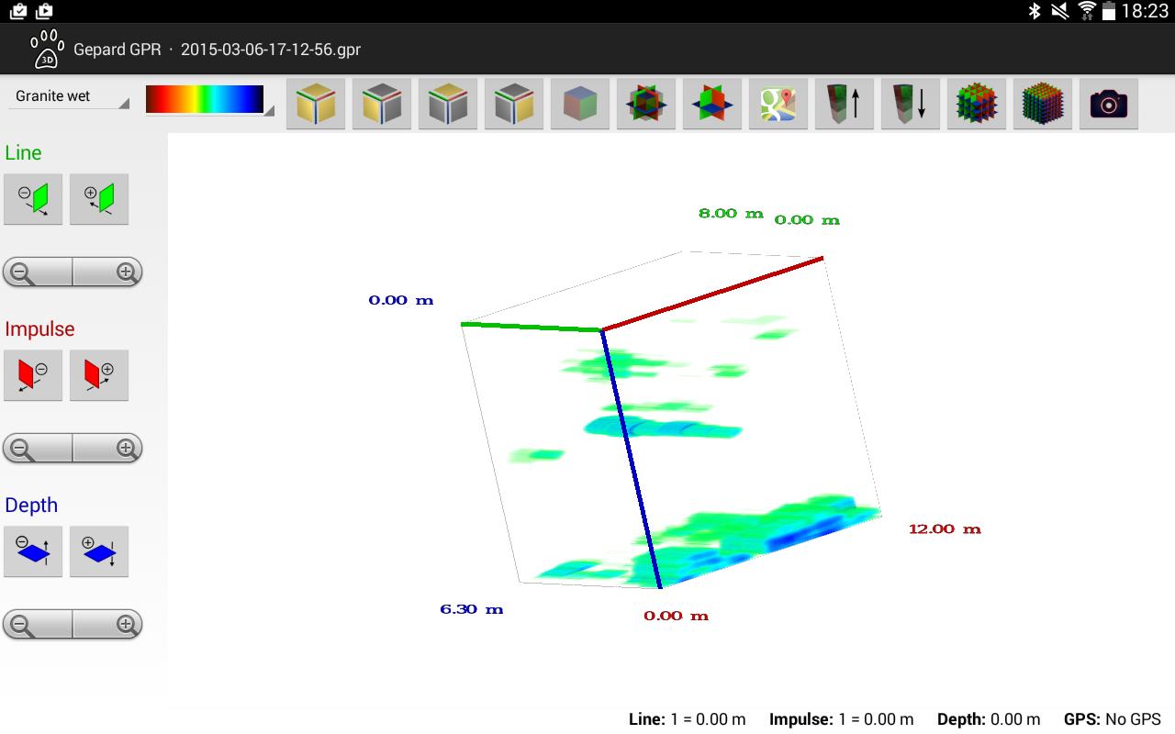The image size is (1175, 734).
Task: Click the blue 0.00 m axis label
Action: (400, 300)
